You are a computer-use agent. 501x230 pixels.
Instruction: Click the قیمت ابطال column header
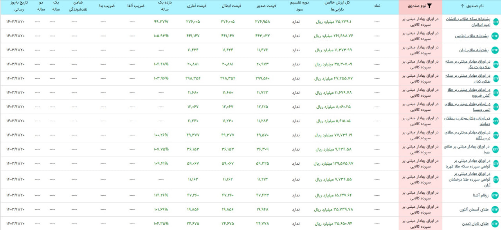point(232,6)
